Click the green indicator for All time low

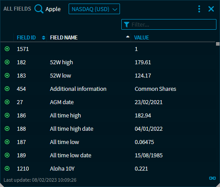7,142
